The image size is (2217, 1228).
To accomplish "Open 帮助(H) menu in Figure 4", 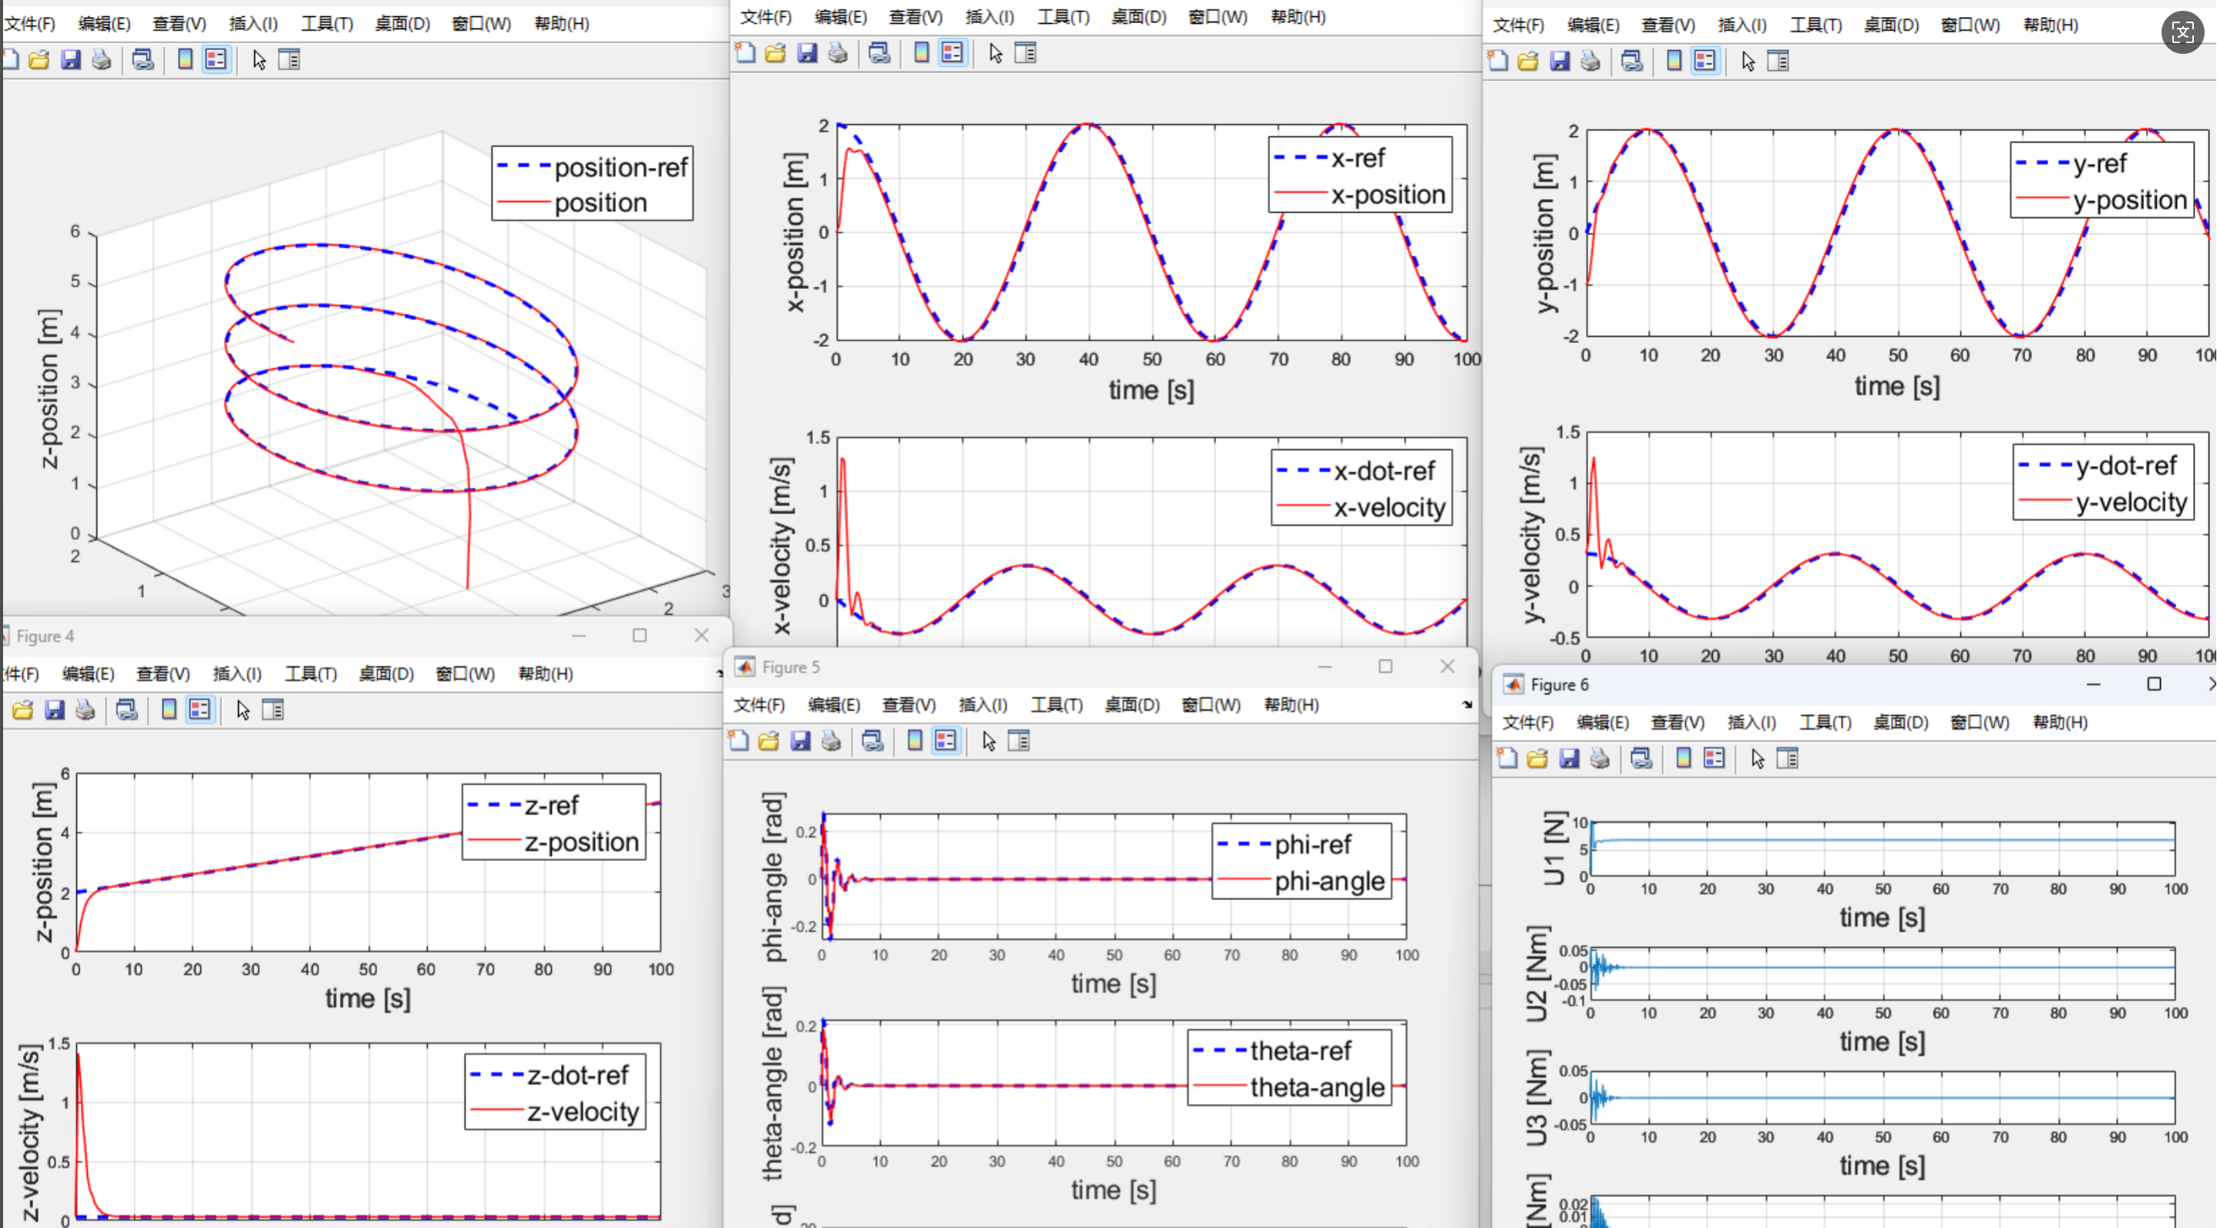I will (x=546, y=674).
